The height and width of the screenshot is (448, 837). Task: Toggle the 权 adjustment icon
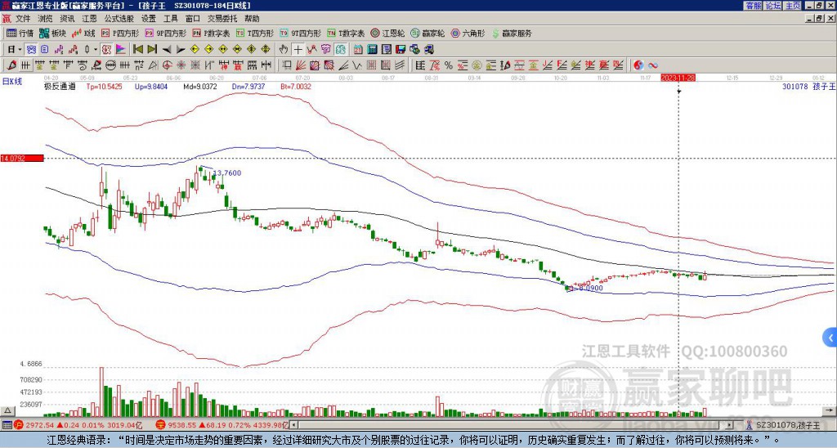[x=106, y=49]
